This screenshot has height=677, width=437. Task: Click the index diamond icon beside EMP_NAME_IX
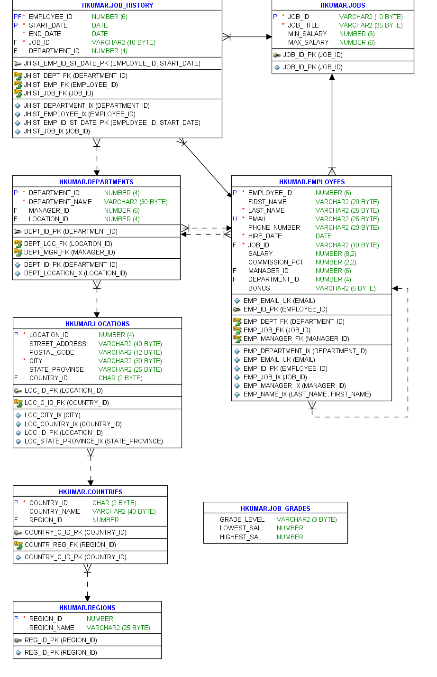(x=236, y=394)
